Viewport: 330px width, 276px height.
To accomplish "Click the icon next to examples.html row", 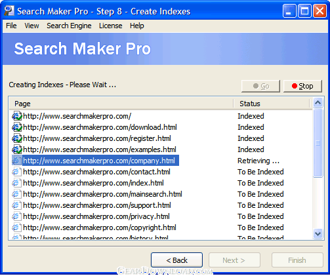I will point(17,149).
